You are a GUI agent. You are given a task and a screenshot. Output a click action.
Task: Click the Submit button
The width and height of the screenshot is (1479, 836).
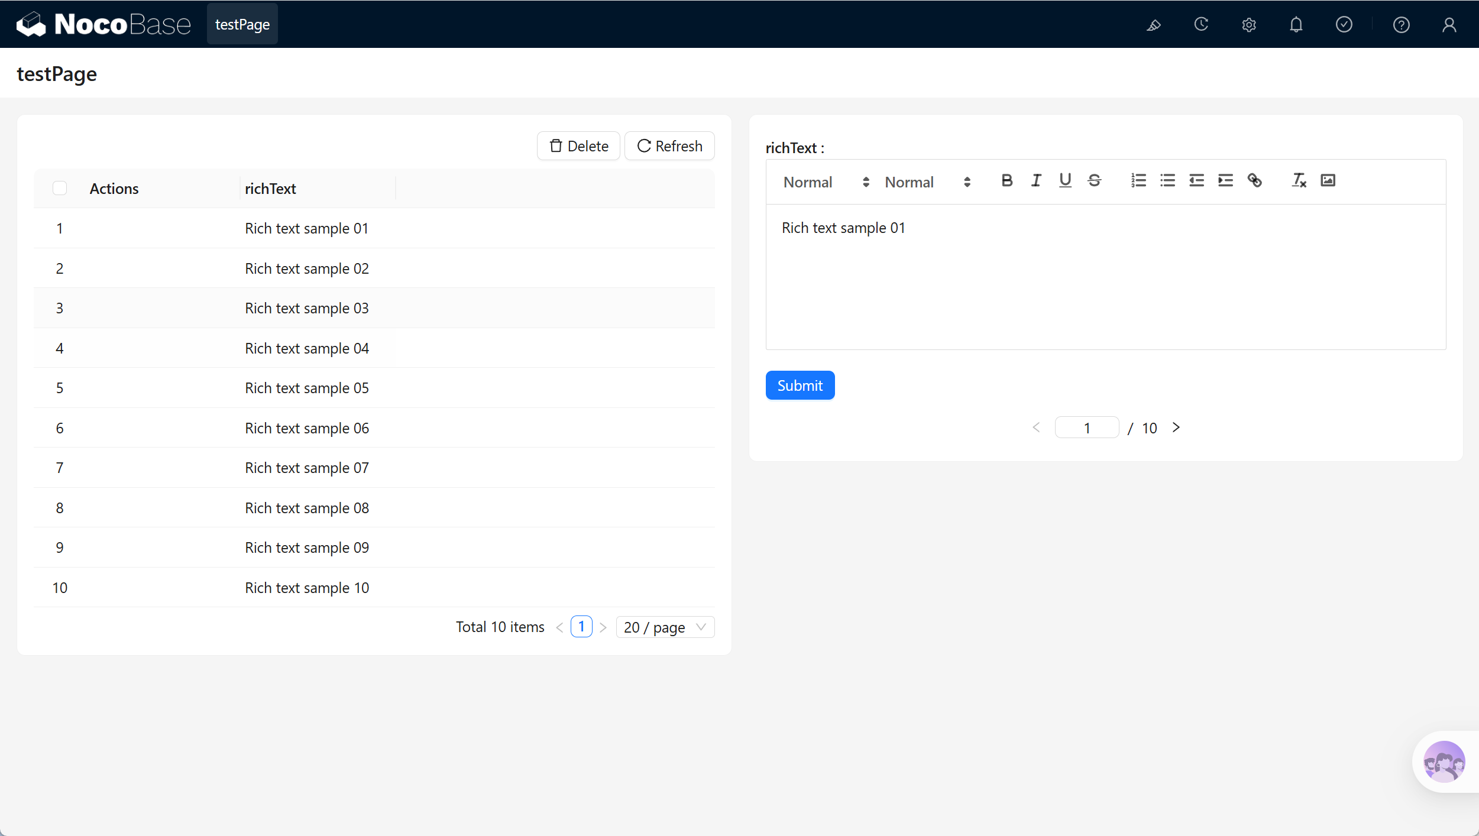point(800,385)
